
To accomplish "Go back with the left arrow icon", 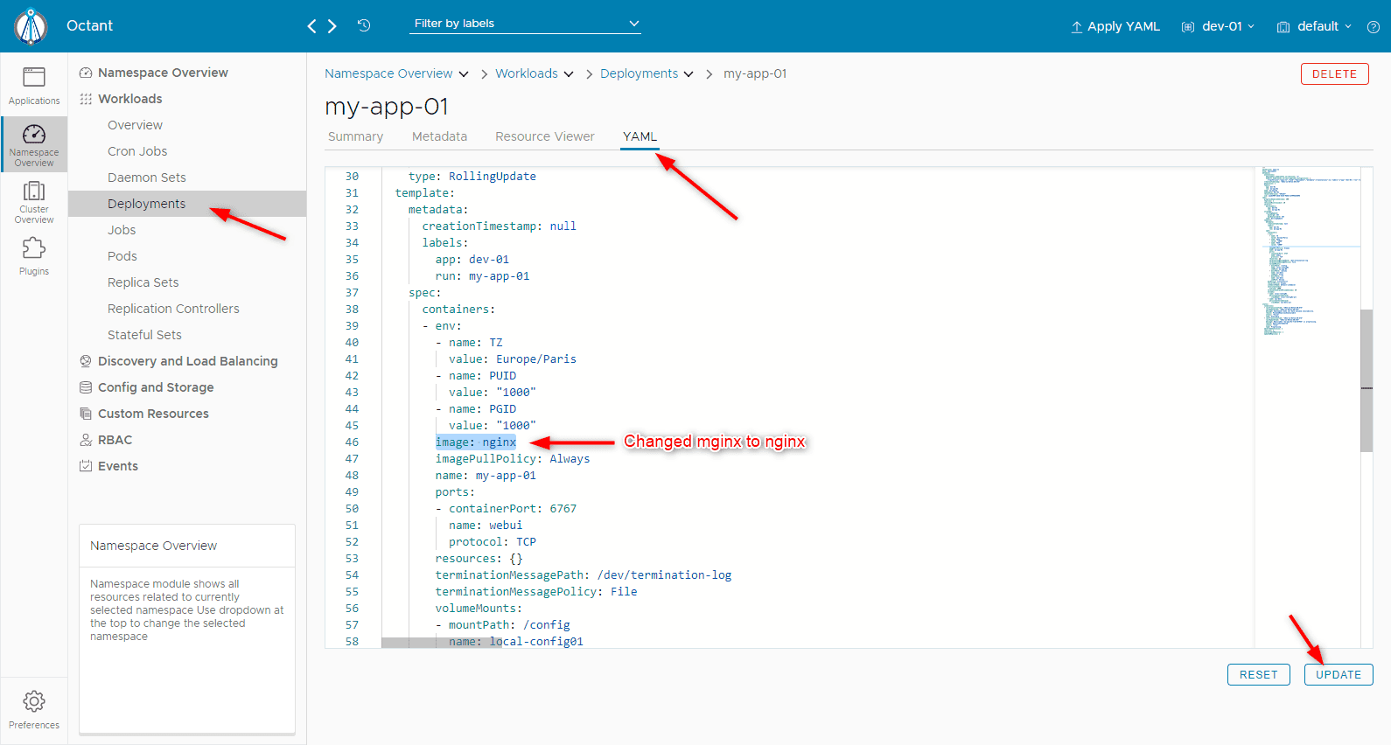I will [x=311, y=26].
